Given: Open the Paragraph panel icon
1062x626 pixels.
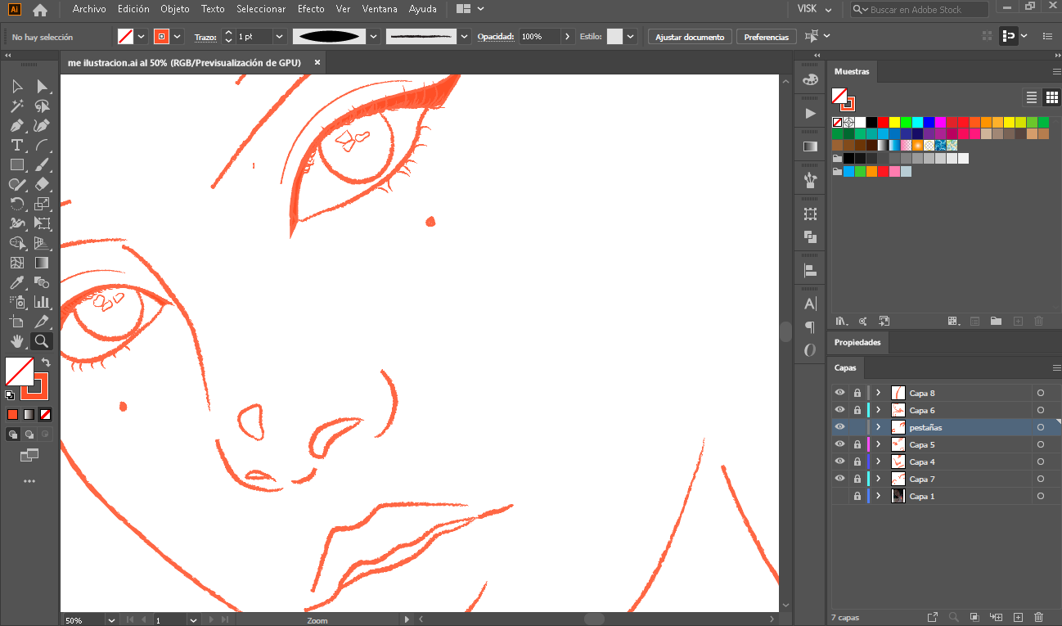Looking at the screenshot, I should pos(810,327).
